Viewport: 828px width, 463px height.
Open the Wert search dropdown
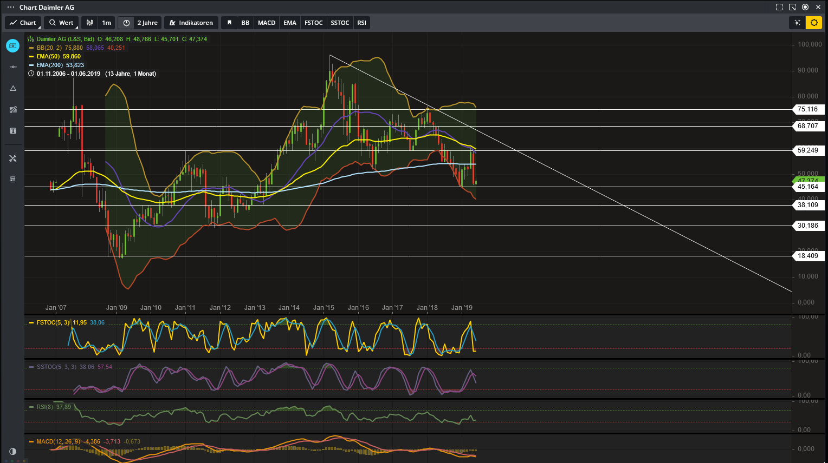[x=61, y=23]
